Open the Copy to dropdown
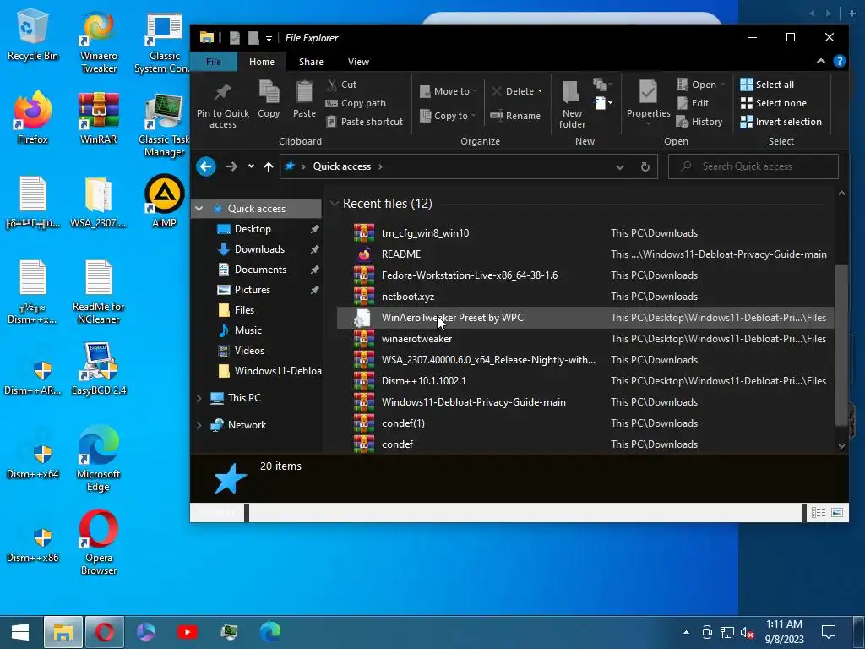Screen dimensions: 865x649 pyautogui.click(x=448, y=115)
